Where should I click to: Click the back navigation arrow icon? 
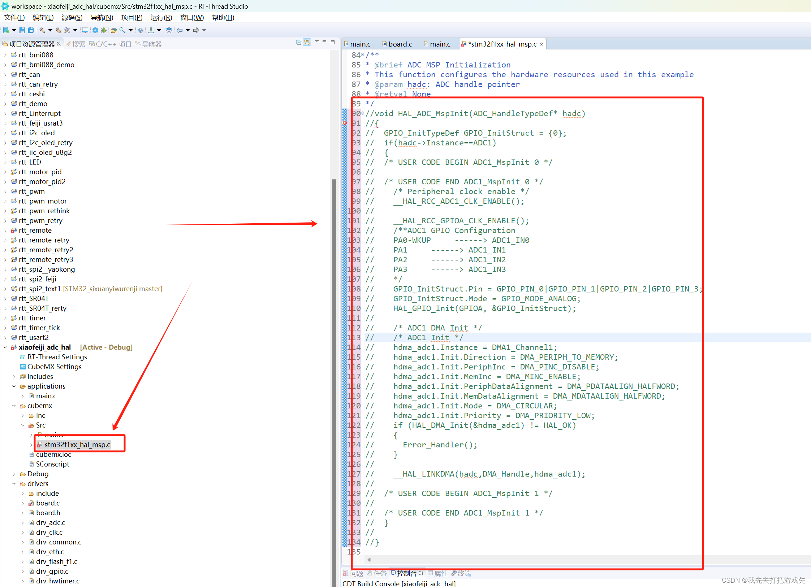click(180, 30)
